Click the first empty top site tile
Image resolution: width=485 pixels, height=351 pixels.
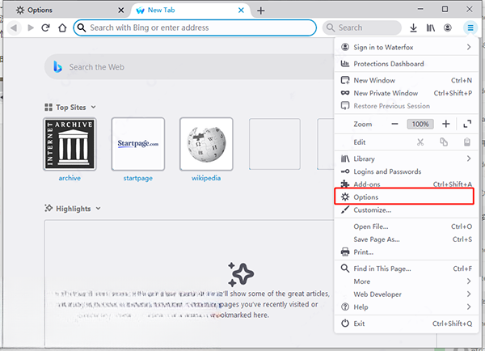point(275,144)
